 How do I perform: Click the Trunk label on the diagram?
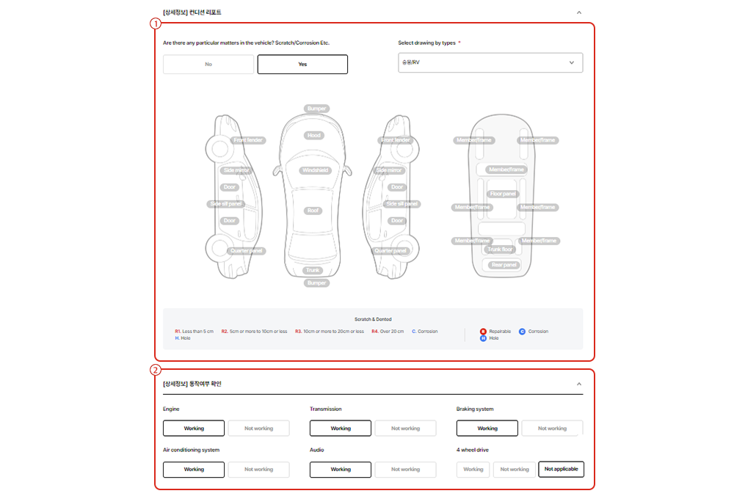pos(313,271)
